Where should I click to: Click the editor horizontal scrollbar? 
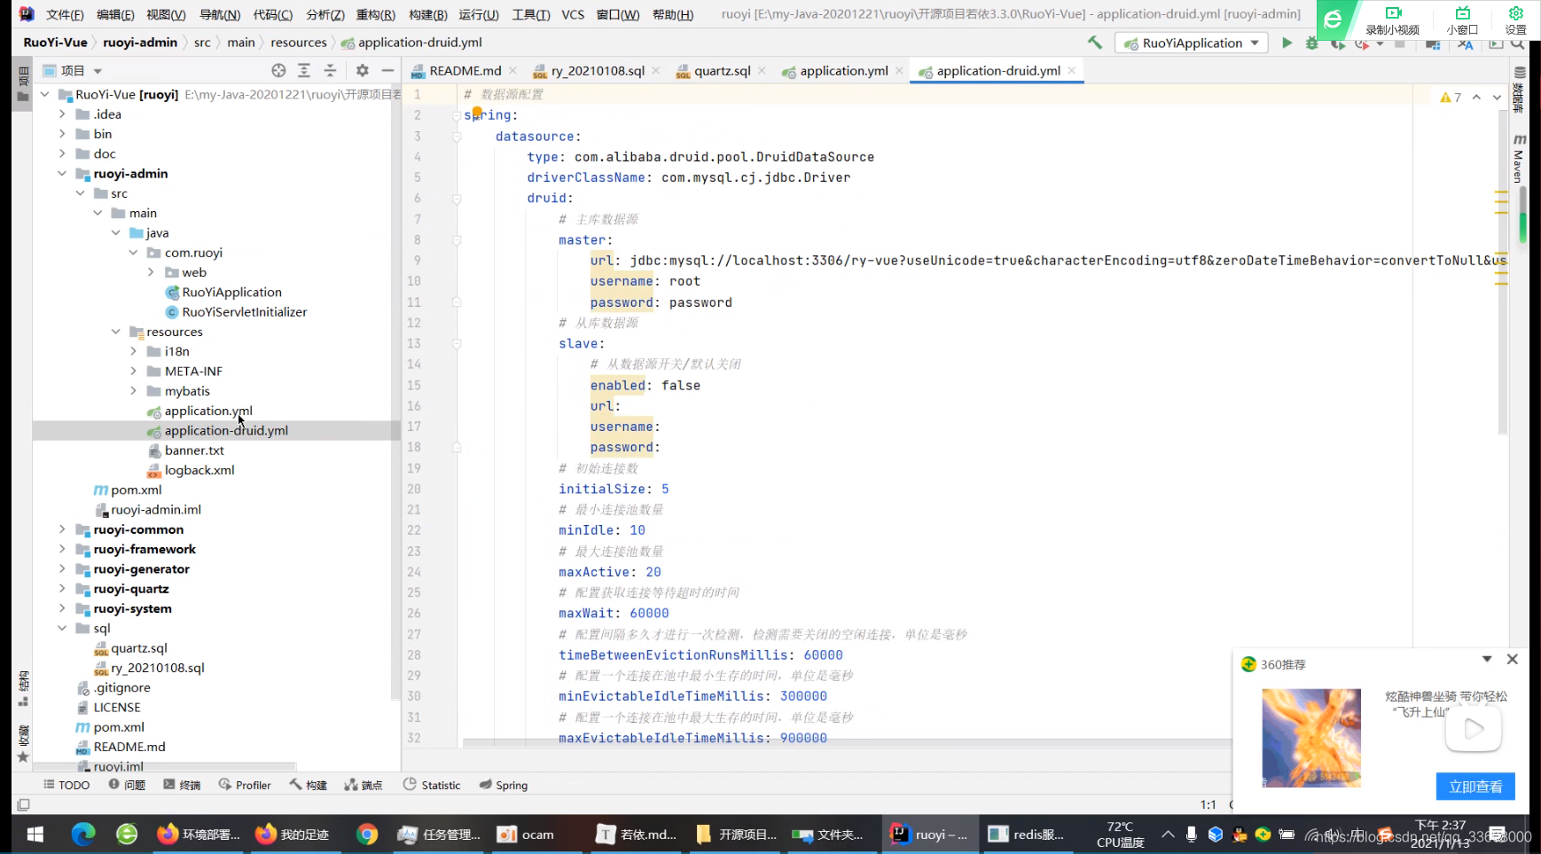tap(847, 743)
